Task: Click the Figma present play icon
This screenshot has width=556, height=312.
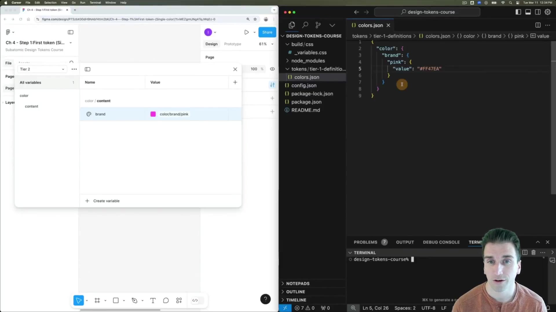Action: pos(246,32)
